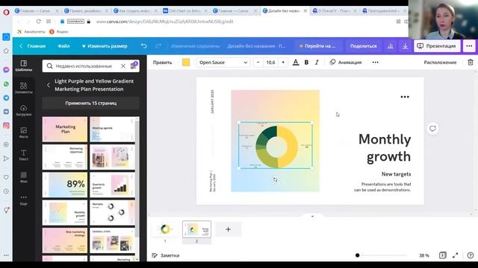Apply italic formatting
Screen dimensions: 478x268
pyautogui.click(x=317, y=63)
